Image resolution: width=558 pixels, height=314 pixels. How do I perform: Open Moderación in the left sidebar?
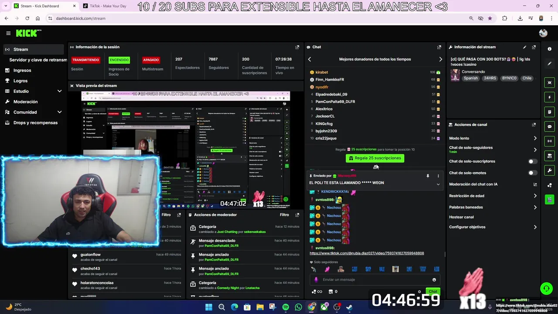point(25,102)
